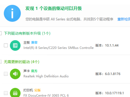Select the Realtek High Definition Audio entry
The width and height of the screenshot is (130, 97).
(46, 76)
